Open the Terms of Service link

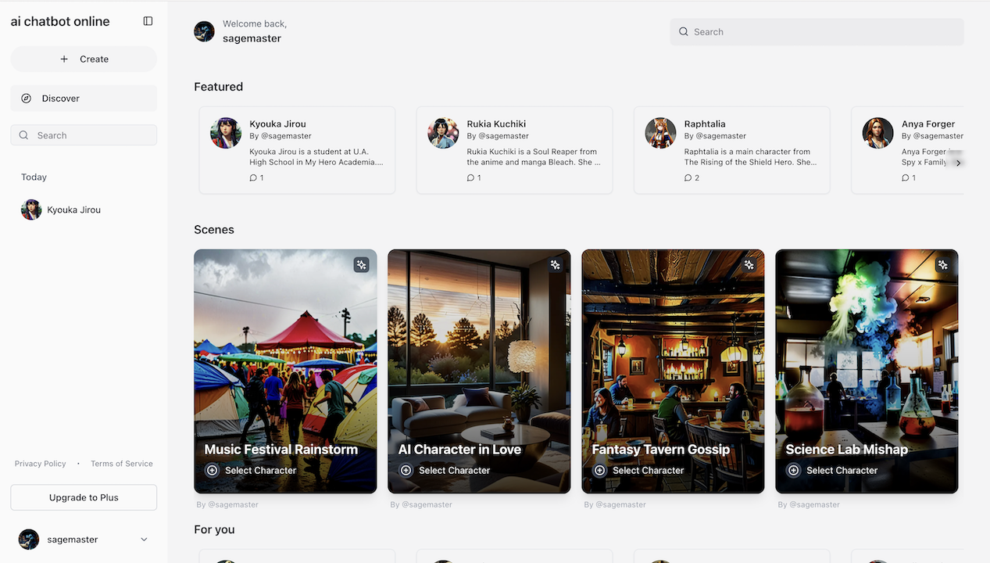[x=122, y=464]
